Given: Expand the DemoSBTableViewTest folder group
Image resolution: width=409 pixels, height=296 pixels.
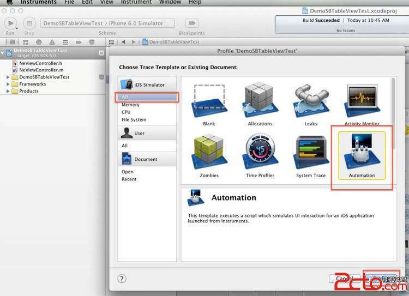Looking at the screenshot, I should pyautogui.click(x=8, y=77).
